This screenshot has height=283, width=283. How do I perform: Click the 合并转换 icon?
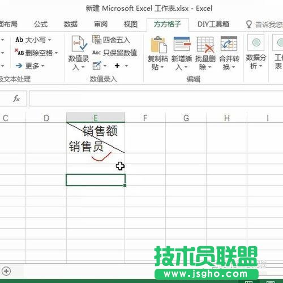point(229,44)
